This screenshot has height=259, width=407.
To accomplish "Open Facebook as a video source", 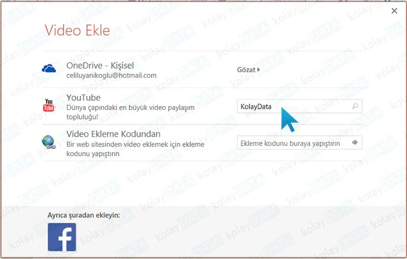I will [62, 237].
